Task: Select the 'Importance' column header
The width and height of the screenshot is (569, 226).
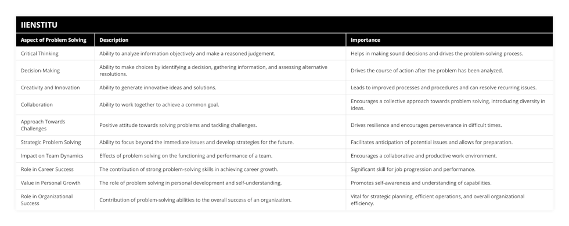Action: (365, 40)
